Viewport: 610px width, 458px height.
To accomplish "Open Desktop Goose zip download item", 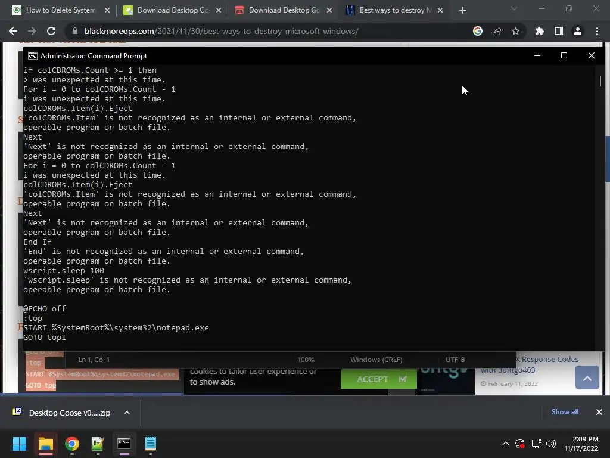I will click(62, 413).
